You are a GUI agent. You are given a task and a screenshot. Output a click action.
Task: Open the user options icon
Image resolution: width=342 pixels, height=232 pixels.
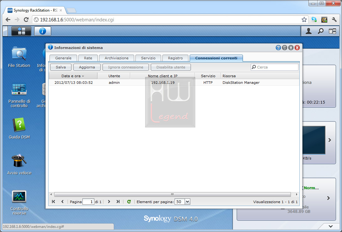[308, 31]
